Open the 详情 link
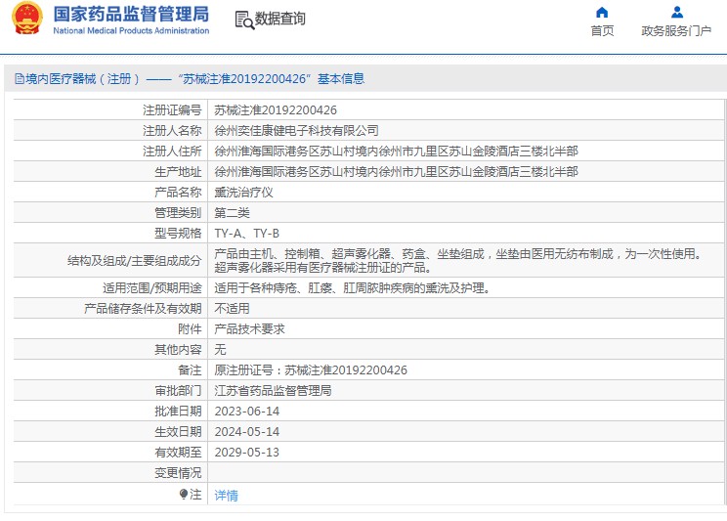 coord(226,495)
